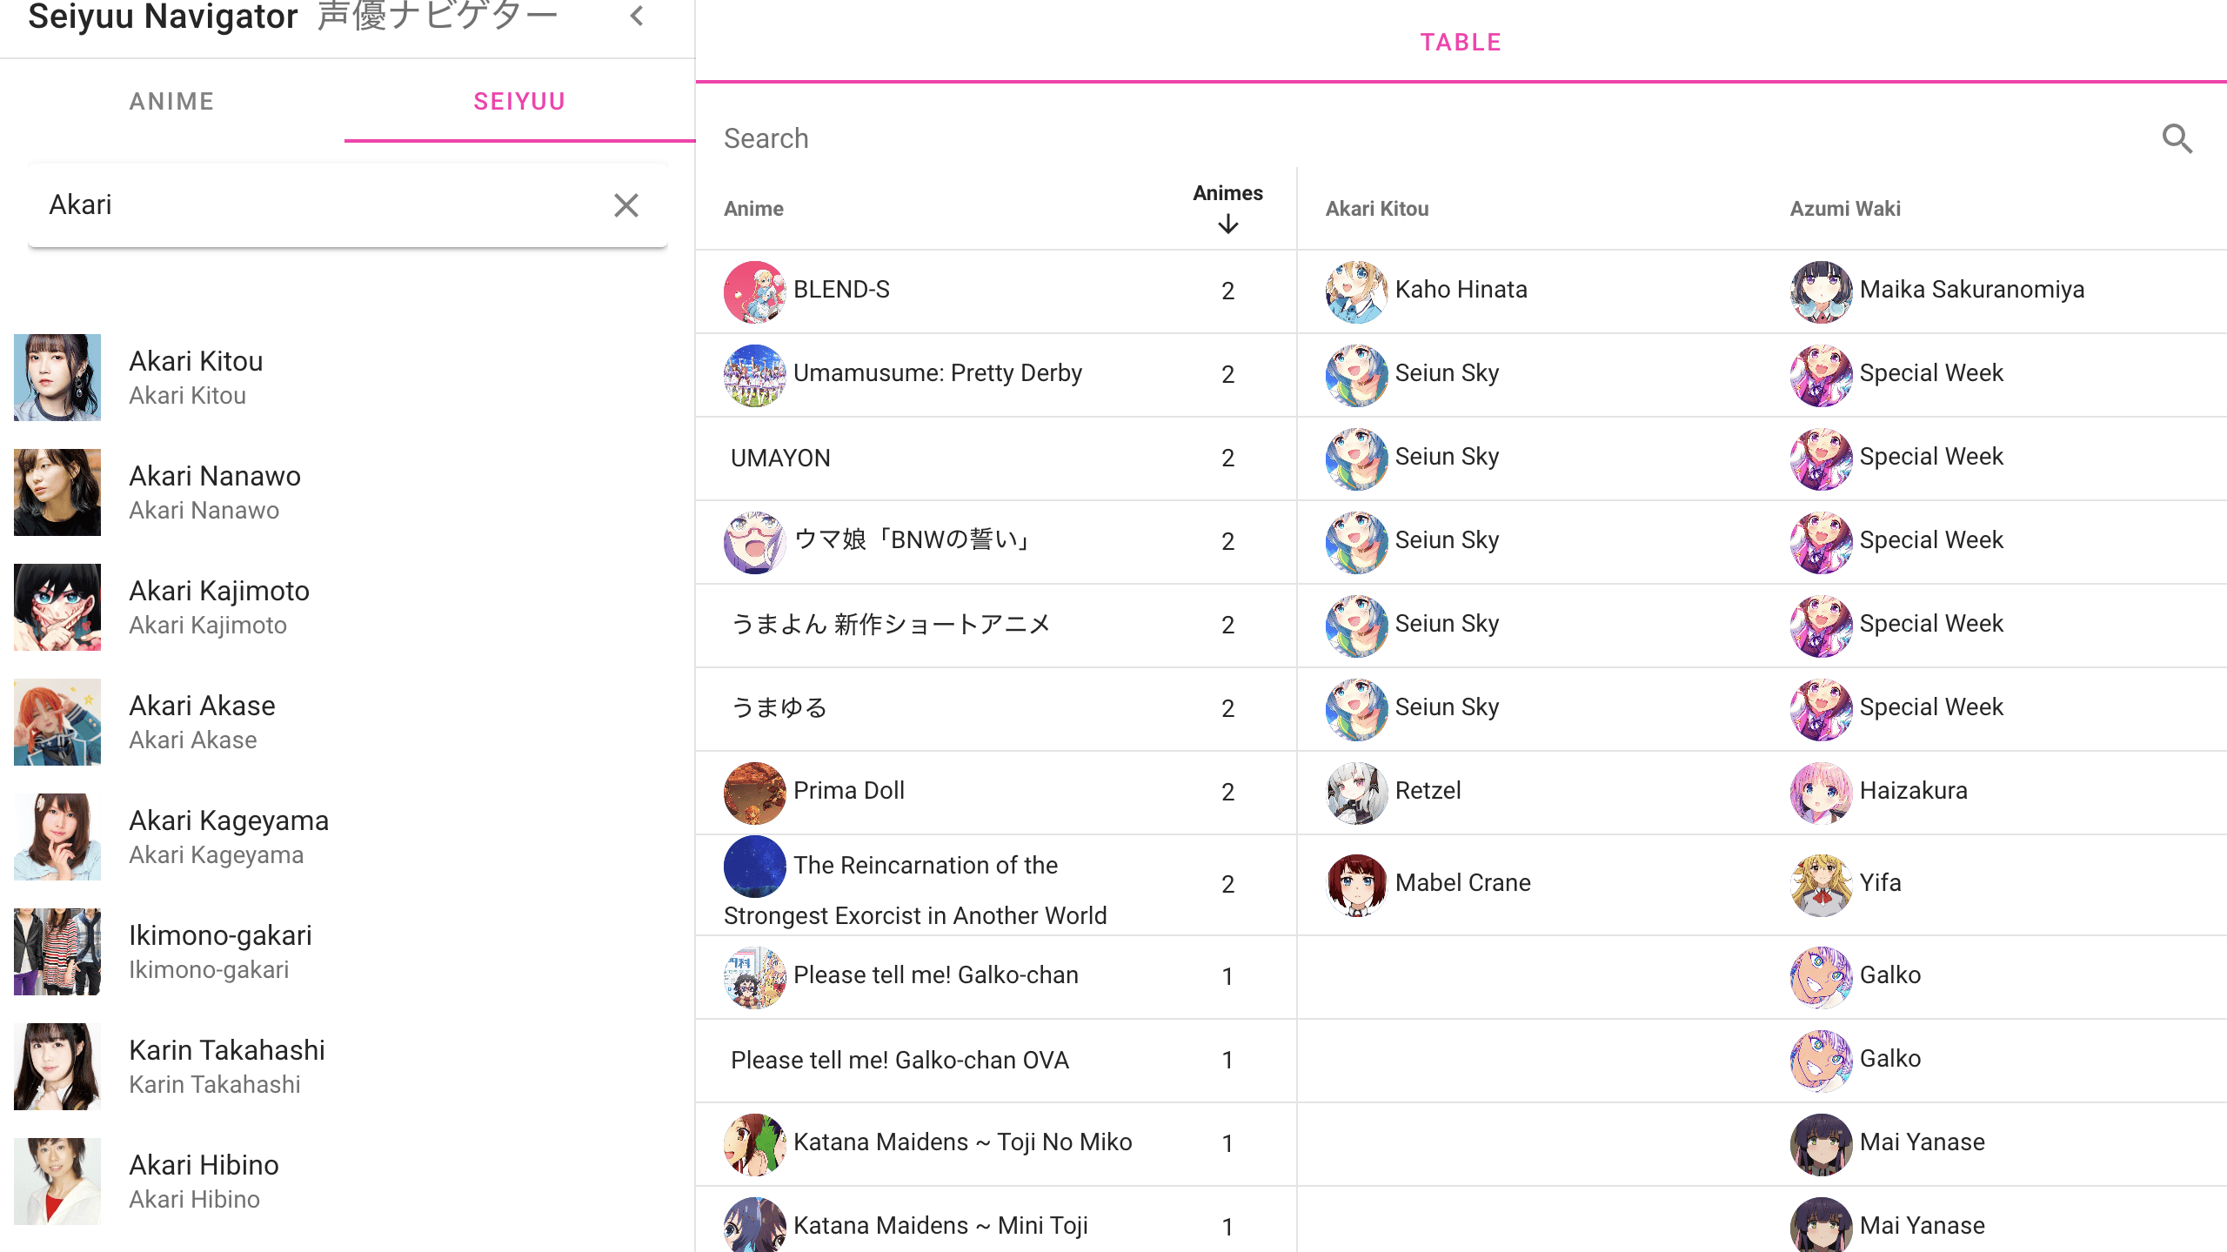Click Galko in the Galko-chan OVA row
This screenshot has height=1252, width=2227.
click(1890, 1058)
